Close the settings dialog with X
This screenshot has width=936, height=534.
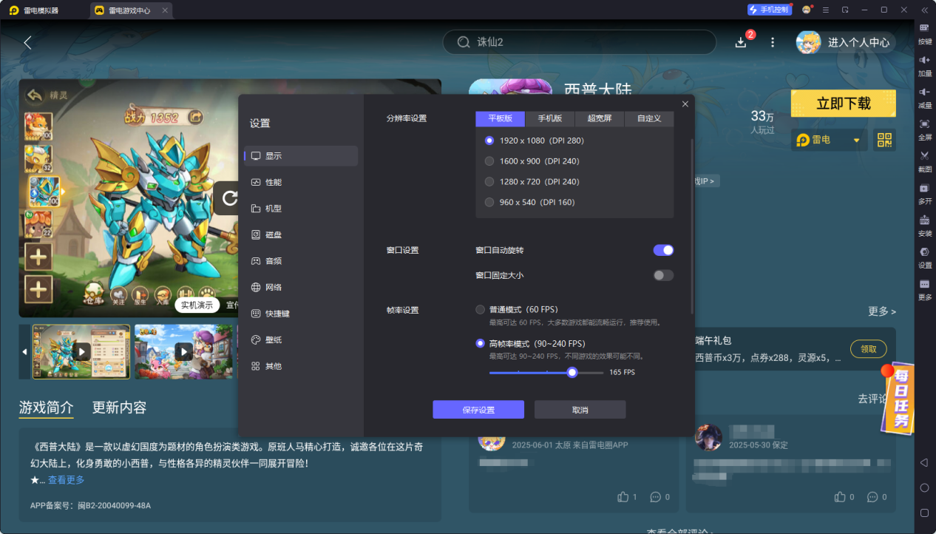coord(685,104)
